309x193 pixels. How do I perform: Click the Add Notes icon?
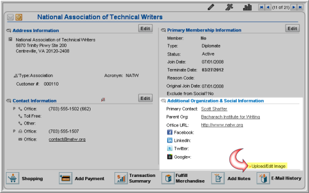218,178
